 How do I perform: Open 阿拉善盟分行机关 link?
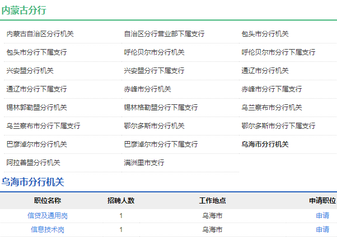point(33,163)
